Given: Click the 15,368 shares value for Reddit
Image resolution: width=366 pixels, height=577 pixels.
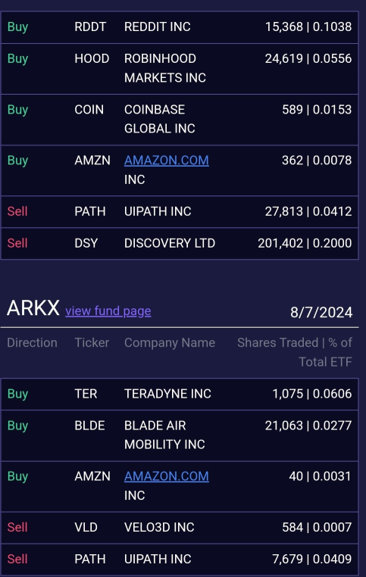Looking at the screenshot, I should (x=284, y=27).
